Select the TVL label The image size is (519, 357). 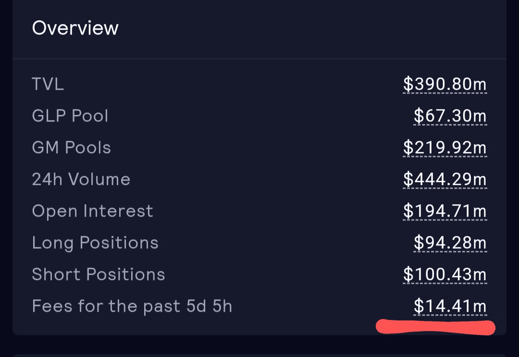[x=48, y=85]
